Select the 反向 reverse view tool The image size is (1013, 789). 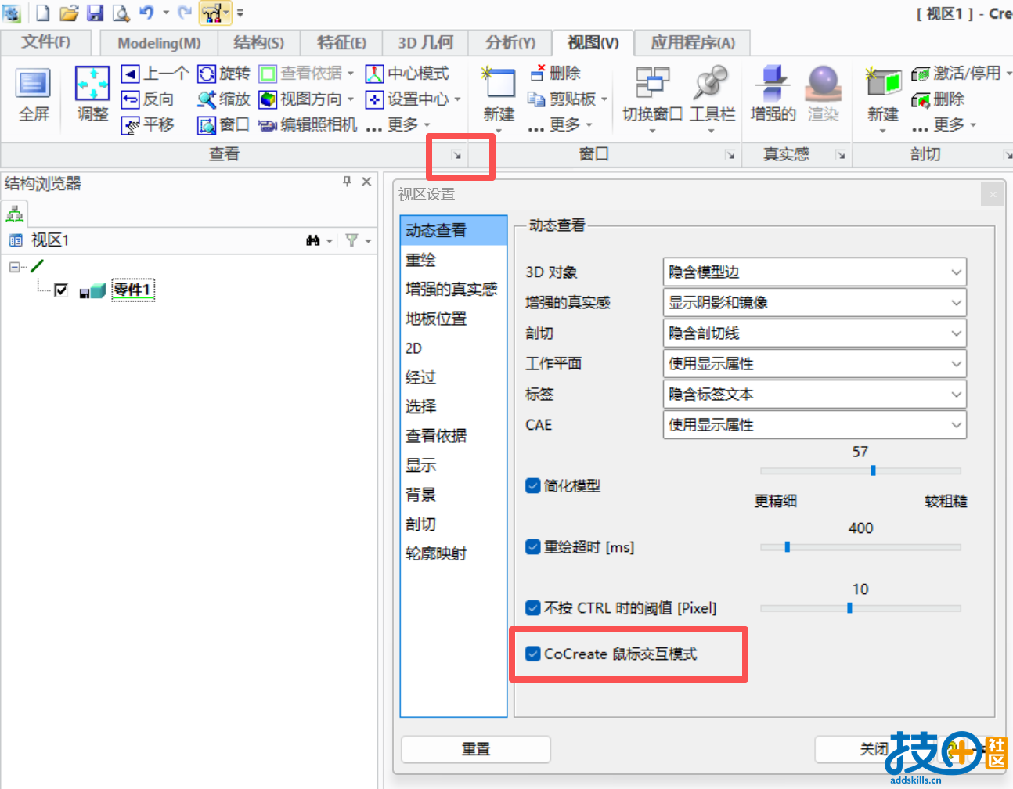pos(147,99)
